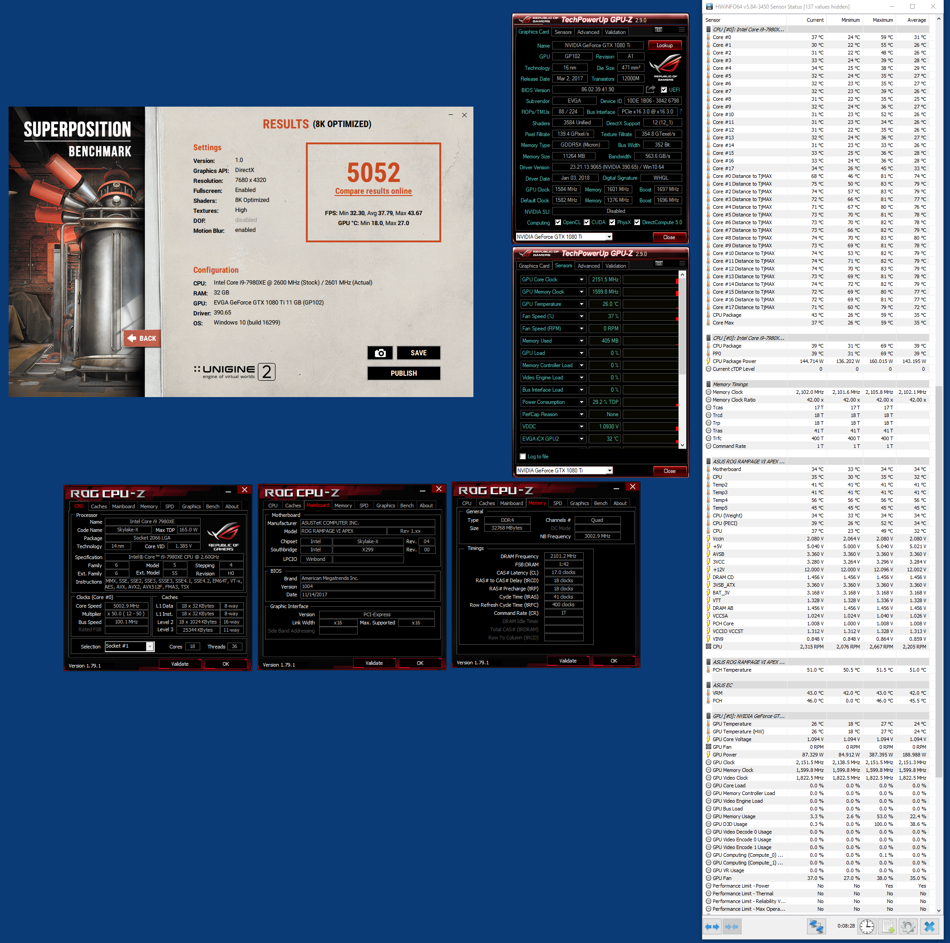
Task: Click HWiNFO collapse columns arrows icon
Action: tap(731, 927)
